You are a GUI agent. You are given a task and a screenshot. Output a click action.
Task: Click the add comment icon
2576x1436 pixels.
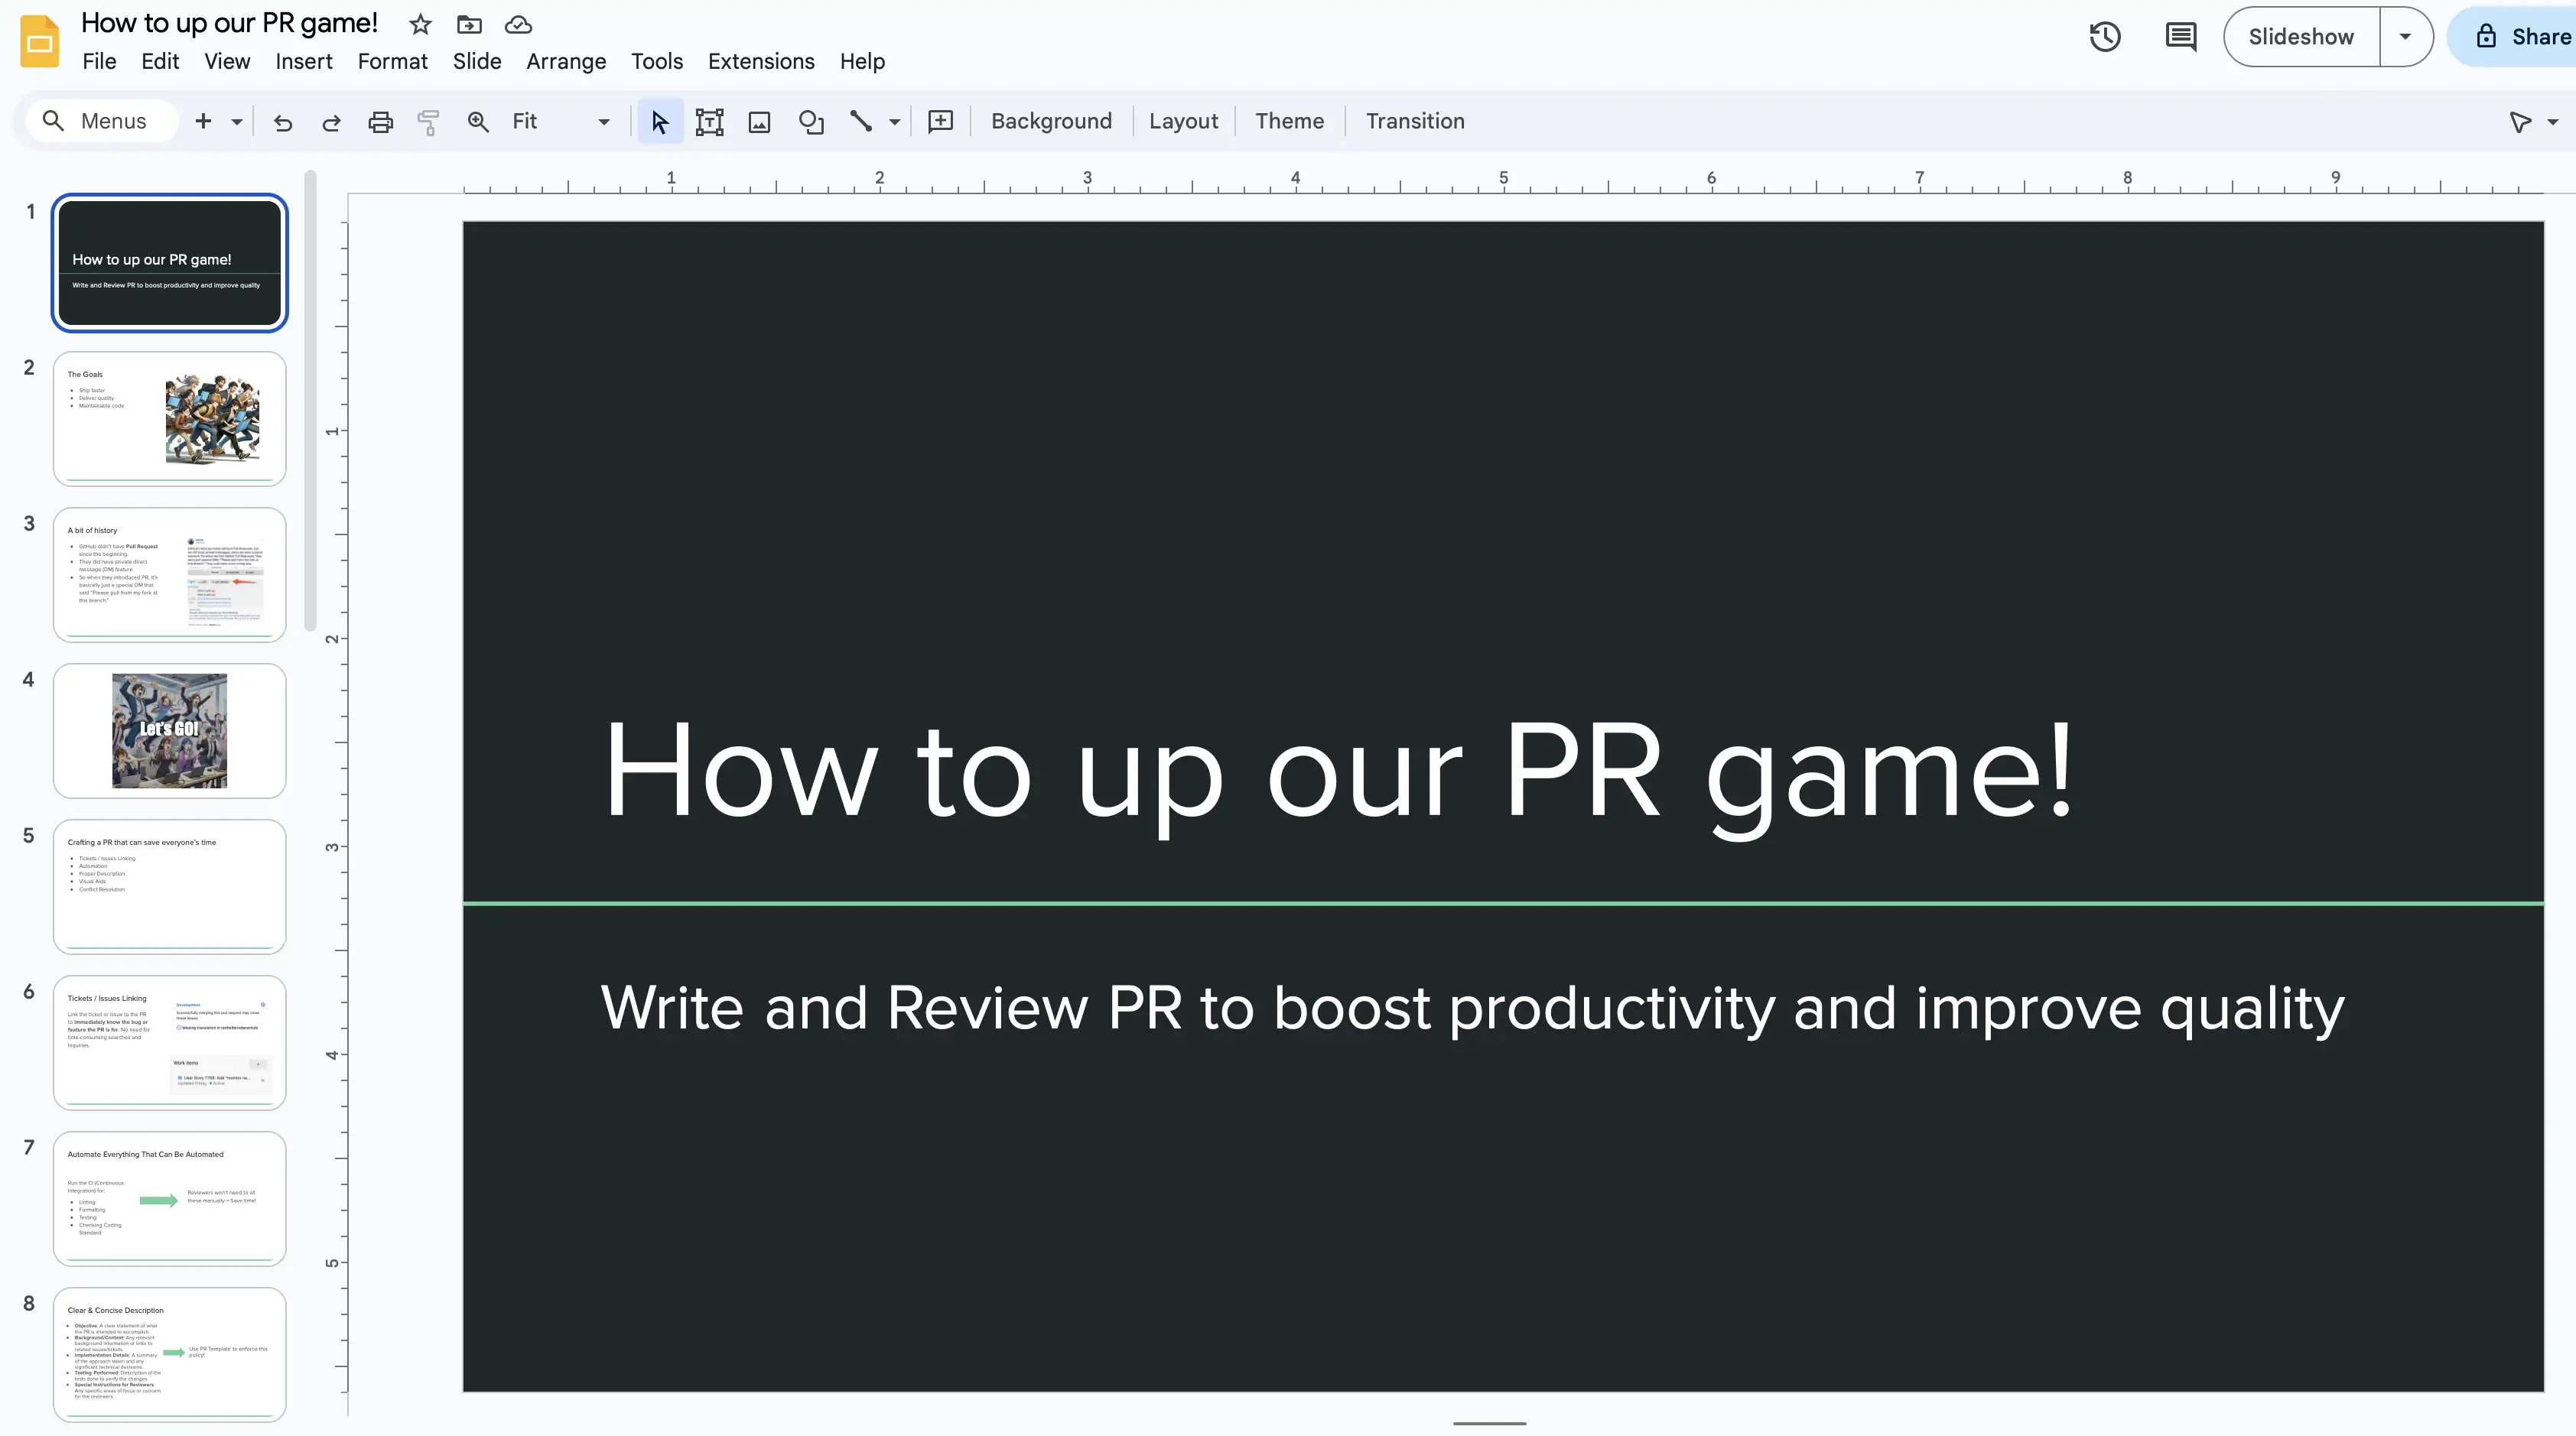click(940, 122)
